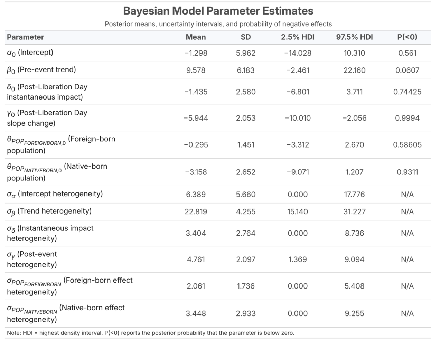The image size is (431, 340).
Task: Click the Mean value 9.578
Action: click(x=196, y=70)
